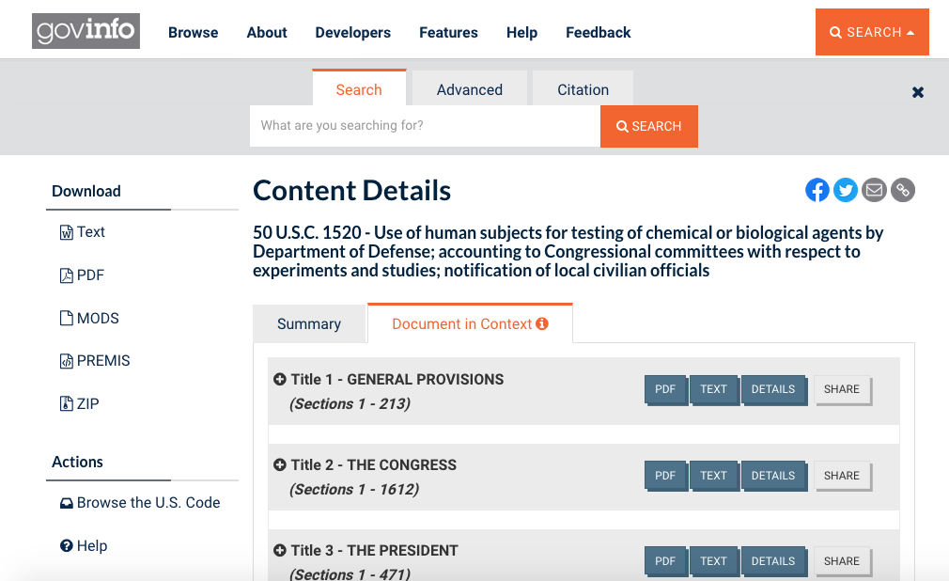The width and height of the screenshot is (949, 581).
Task: Expand Title 3 - The President
Action: coord(280,551)
